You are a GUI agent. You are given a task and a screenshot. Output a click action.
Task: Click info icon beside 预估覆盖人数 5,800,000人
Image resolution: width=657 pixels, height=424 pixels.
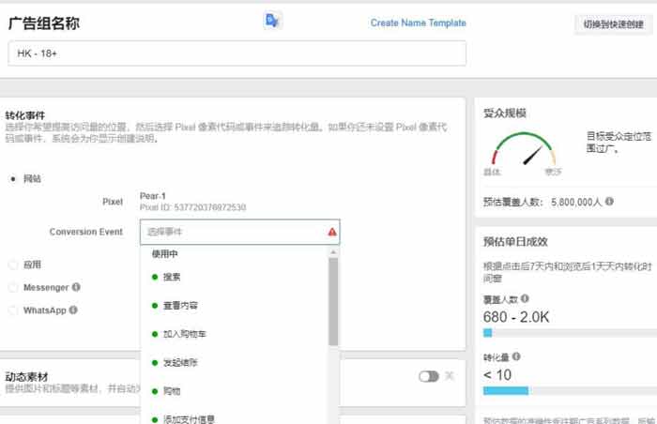coord(609,202)
